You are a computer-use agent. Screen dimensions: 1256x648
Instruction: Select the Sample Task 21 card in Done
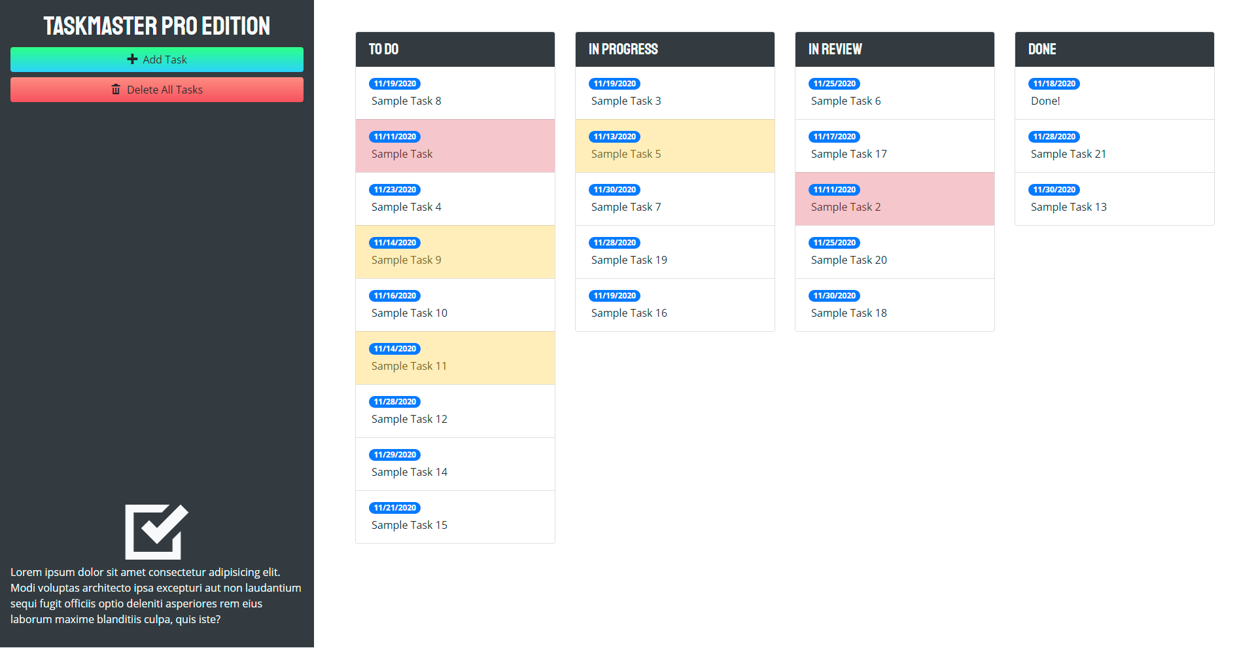point(1114,146)
